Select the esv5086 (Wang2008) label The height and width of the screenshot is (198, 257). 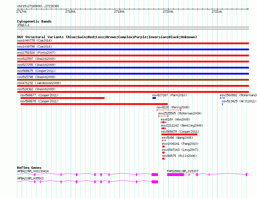point(177,138)
